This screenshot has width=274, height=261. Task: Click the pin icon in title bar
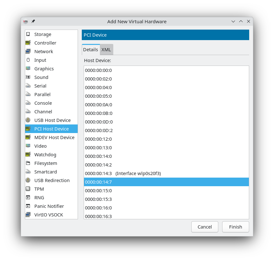tap(33, 21)
